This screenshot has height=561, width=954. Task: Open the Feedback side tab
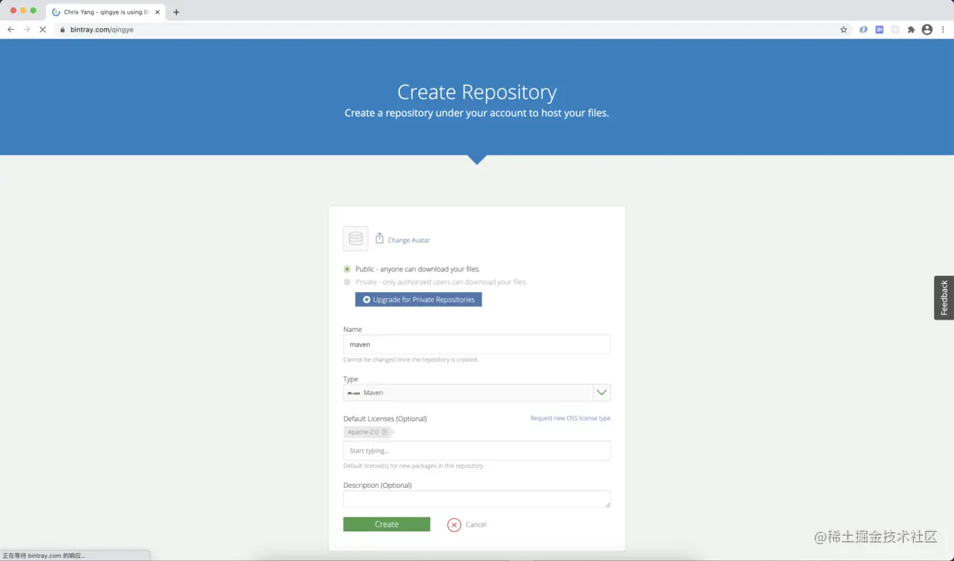[x=944, y=298]
